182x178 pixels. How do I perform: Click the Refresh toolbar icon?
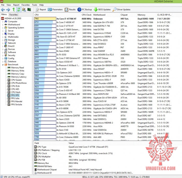click(19, 10)
